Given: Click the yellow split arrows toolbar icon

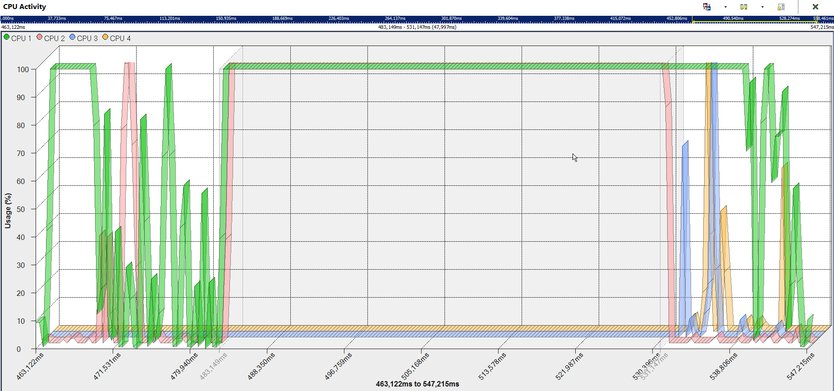Looking at the screenshot, I should coord(744,7).
